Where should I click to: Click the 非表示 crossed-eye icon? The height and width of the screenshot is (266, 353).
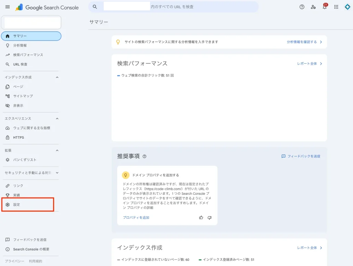point(8,106)
